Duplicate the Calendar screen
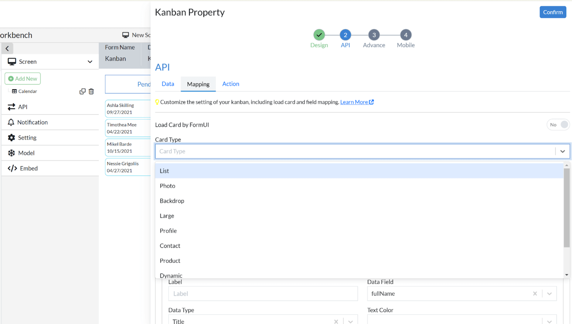Viewport: 572px width, 324px height. click(82, 91)
